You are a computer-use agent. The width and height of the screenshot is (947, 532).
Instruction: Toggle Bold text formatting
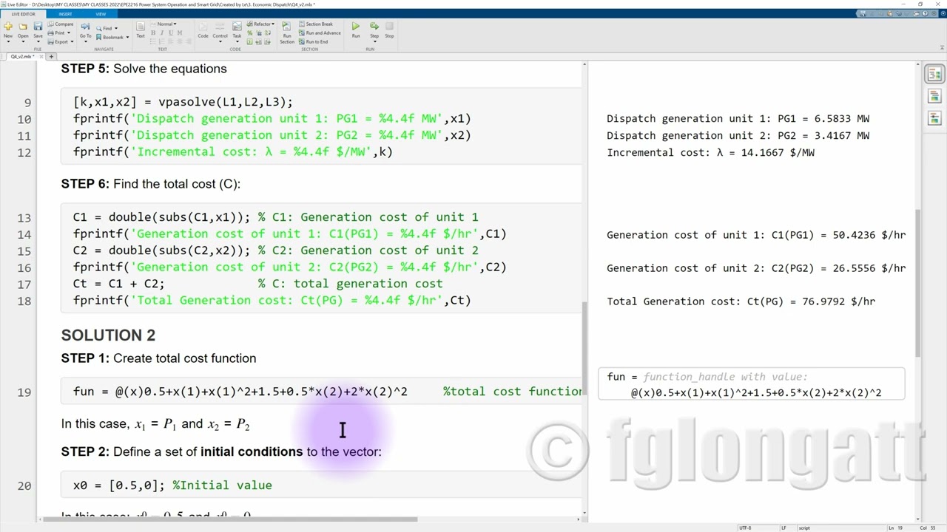[x=153, y=33]
